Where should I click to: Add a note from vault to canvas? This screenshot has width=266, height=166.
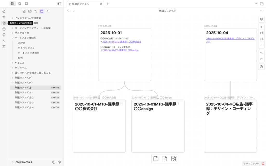[x=165, y=159]
